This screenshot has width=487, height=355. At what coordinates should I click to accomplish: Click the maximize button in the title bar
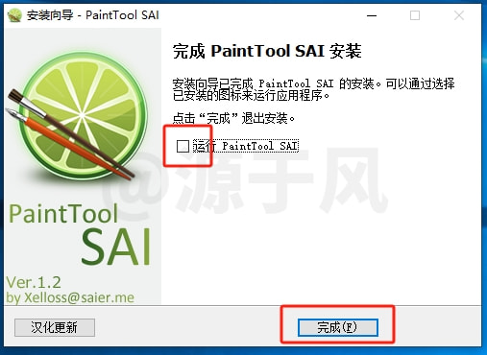[415, 15]
